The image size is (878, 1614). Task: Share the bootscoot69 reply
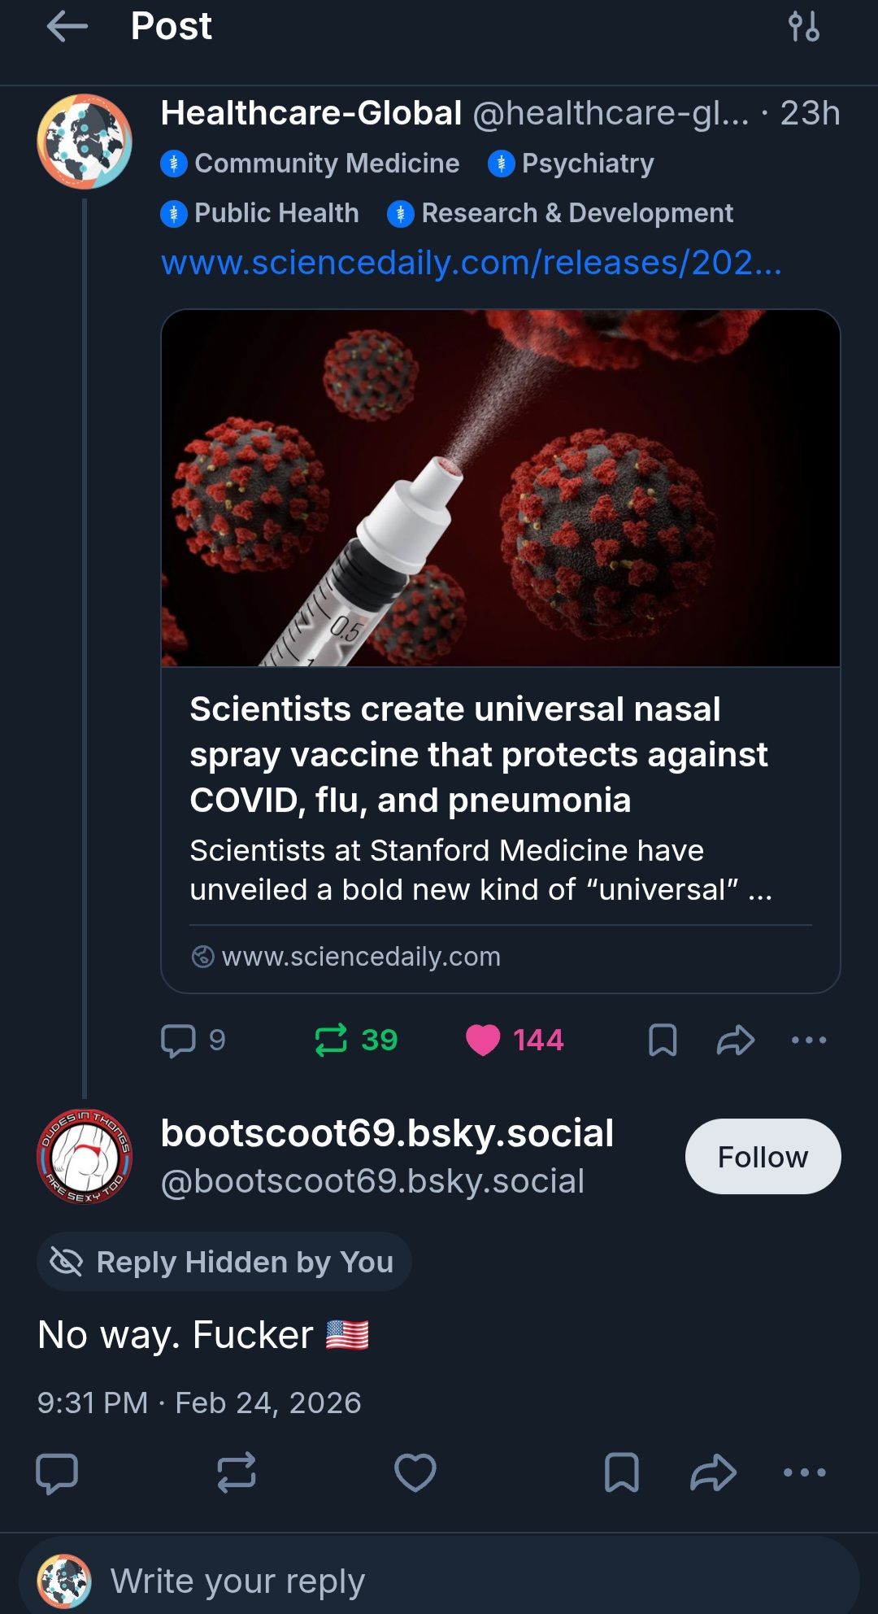(713, 1472)
